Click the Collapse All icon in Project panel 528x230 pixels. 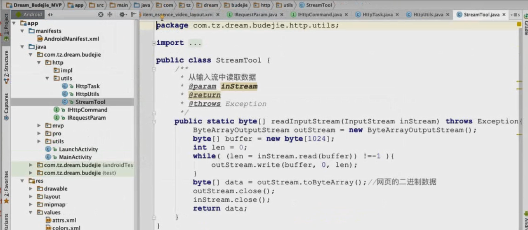click(110, 14)
